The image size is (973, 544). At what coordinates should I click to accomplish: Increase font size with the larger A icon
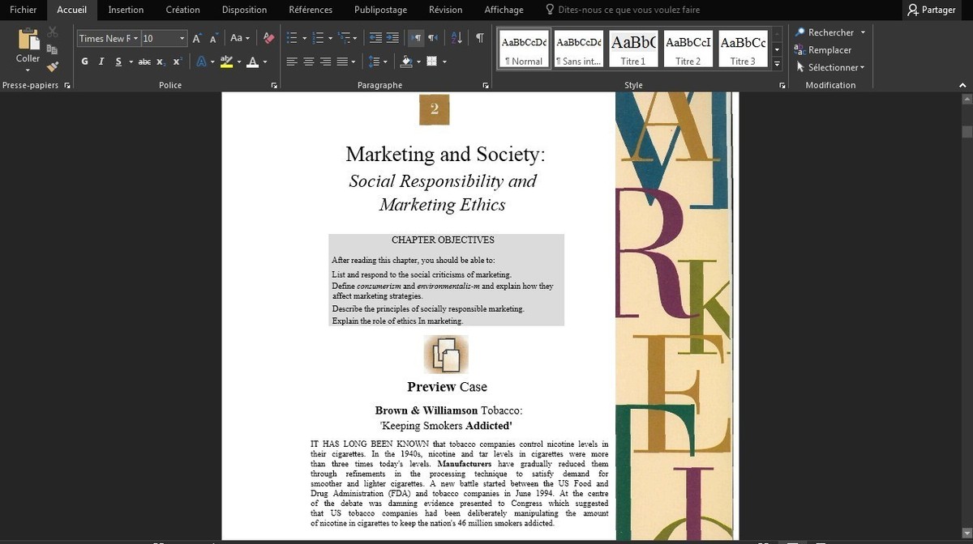click(x=197, y=38)
